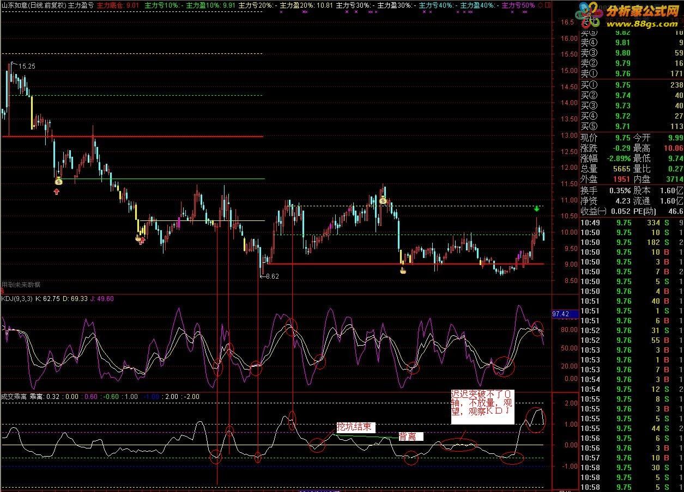Click the 主力底仓: 9.01 indicator label
This screenshot has height=492, width=684.
(x=118, y=5)
